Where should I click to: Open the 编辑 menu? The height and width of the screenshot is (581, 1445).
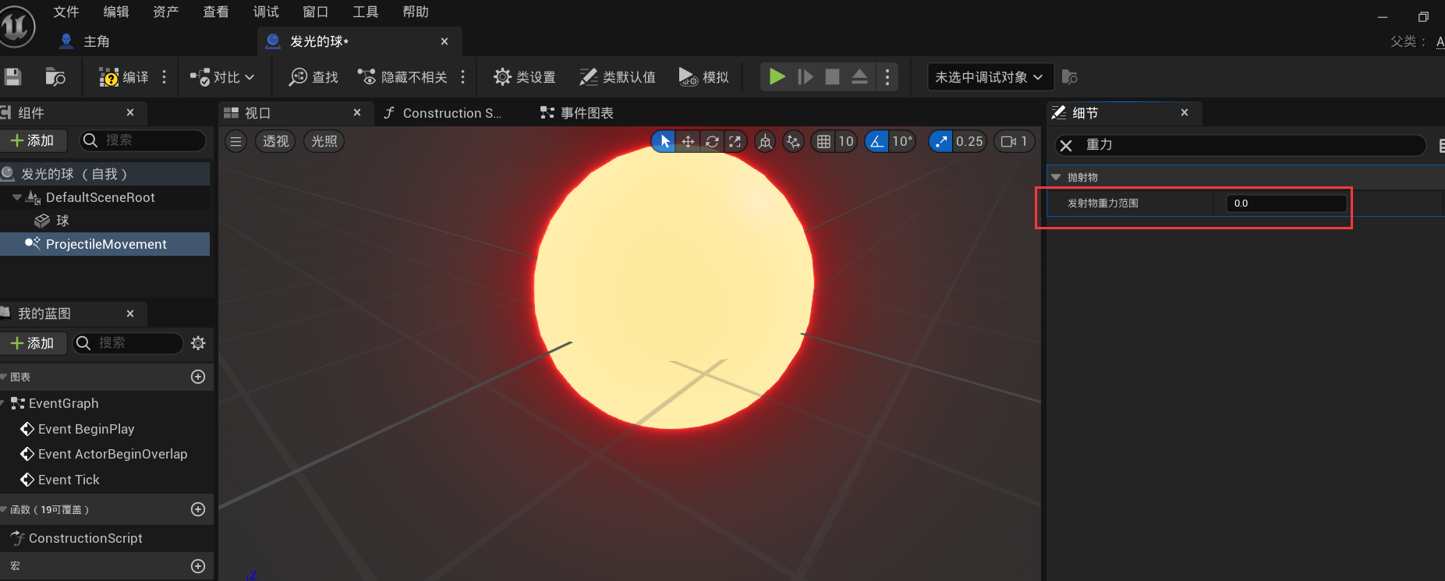pyautogui.click(x=116, y=12)
